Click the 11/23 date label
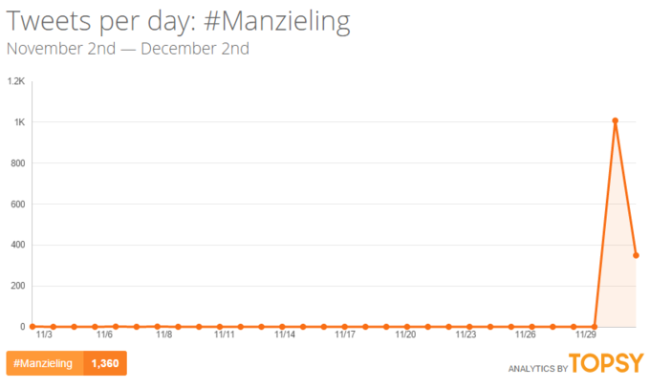The image size is (650, 388). coord(466,335)
